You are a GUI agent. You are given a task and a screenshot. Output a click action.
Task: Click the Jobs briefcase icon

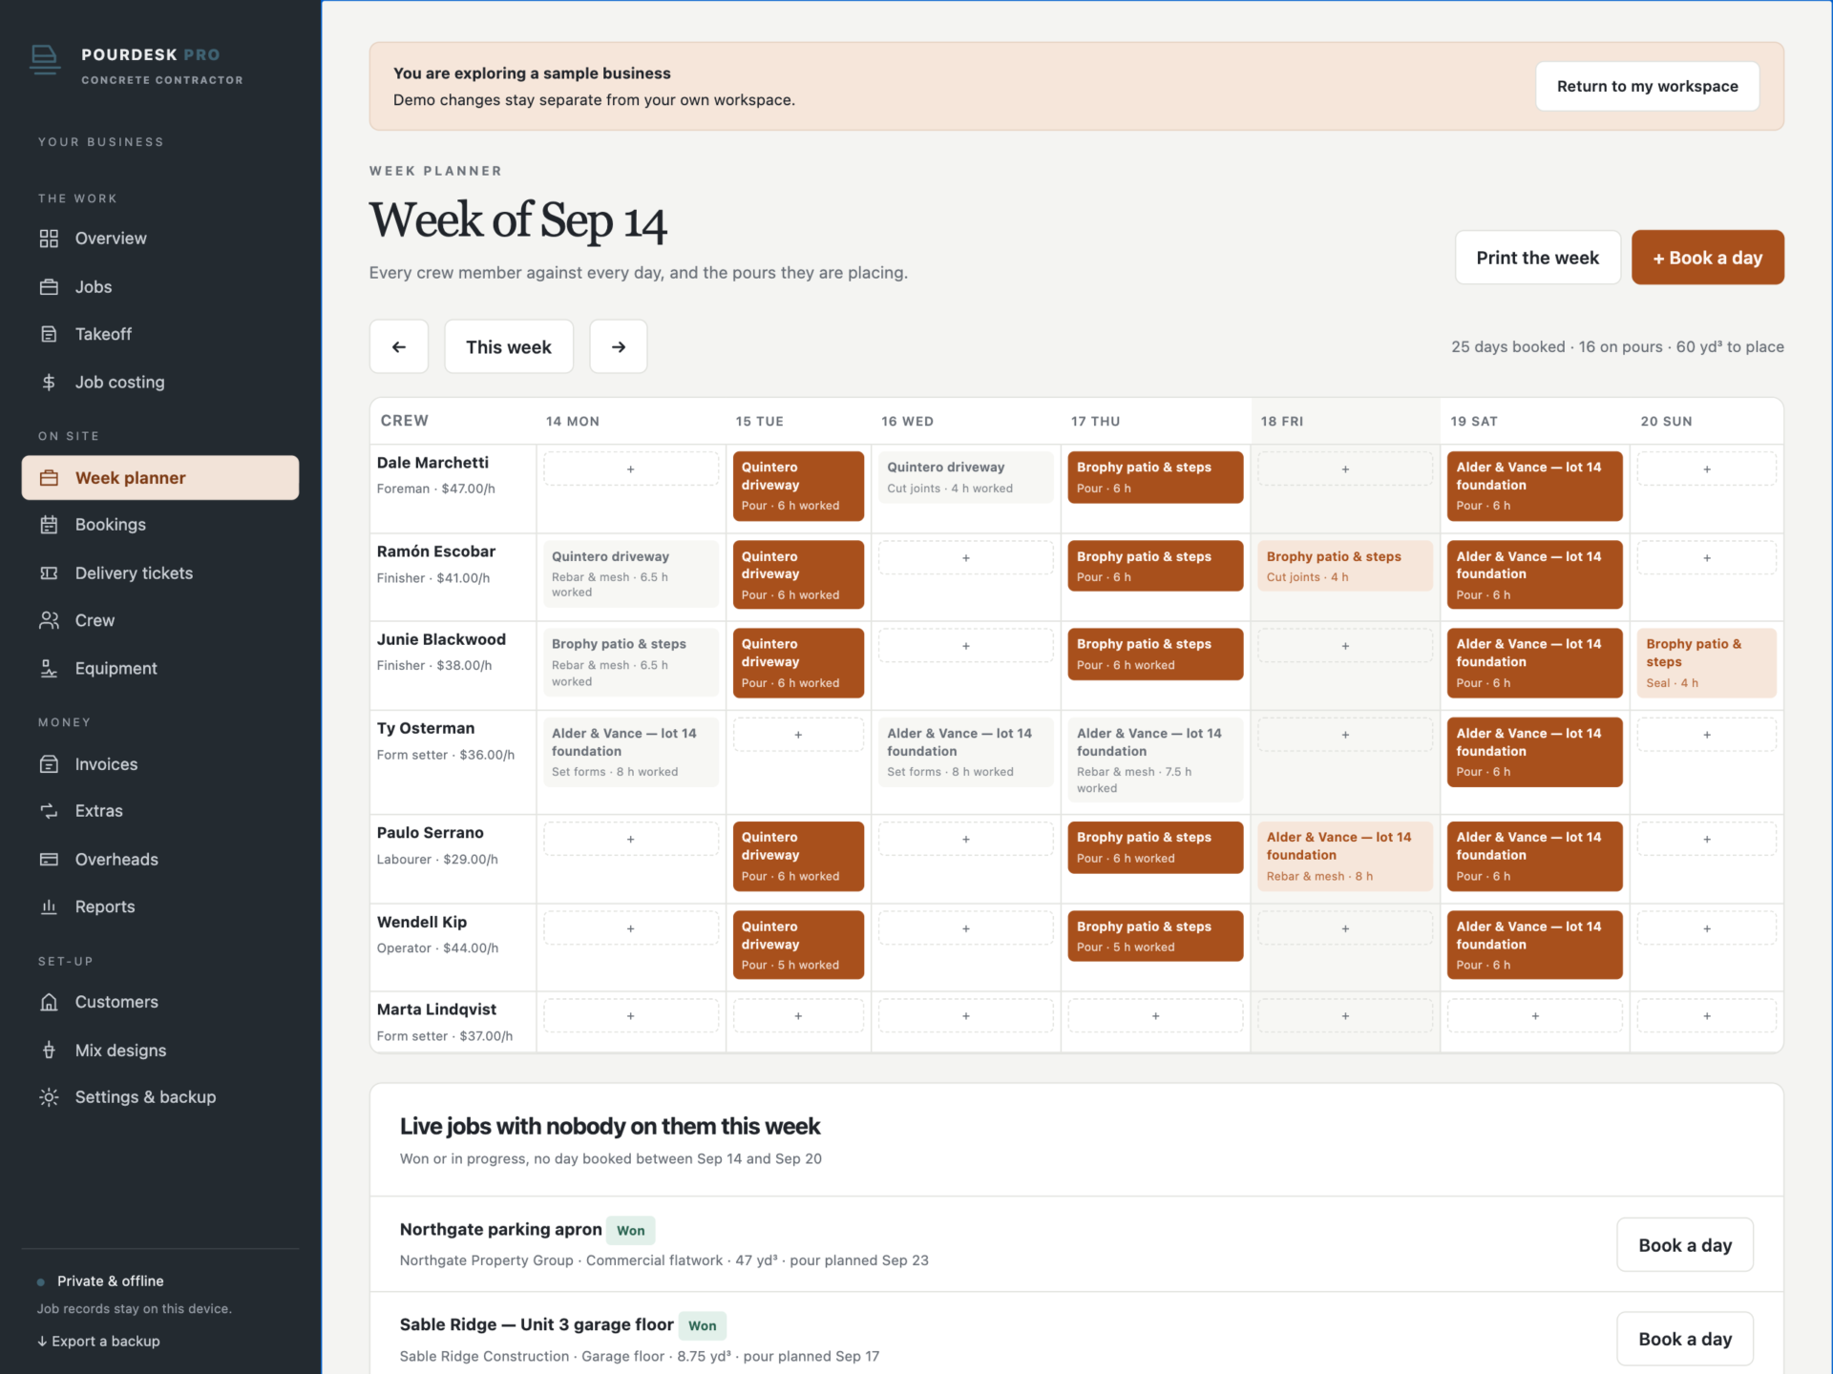pyautogui.click(x=49, y=287)
